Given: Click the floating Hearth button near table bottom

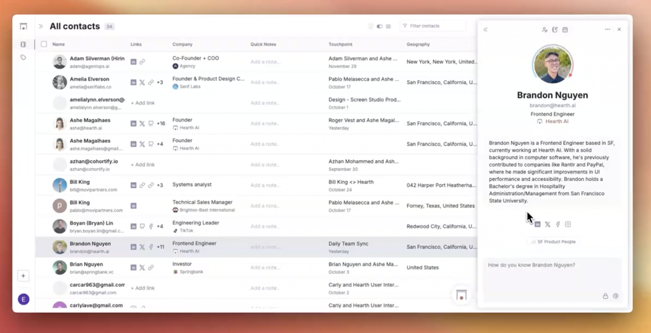Looking at the screenshot, I should 462,295.
